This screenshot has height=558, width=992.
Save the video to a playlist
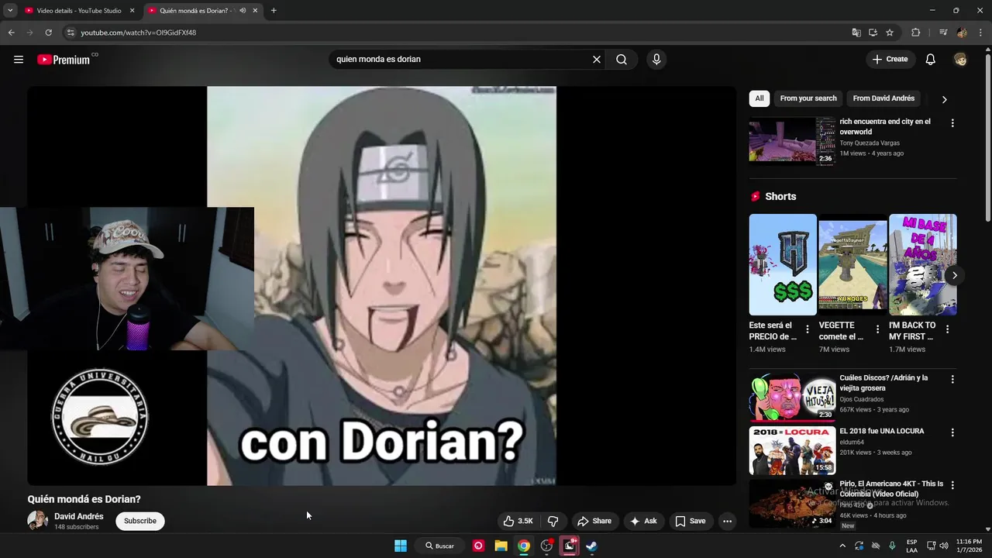click(691, 522)
